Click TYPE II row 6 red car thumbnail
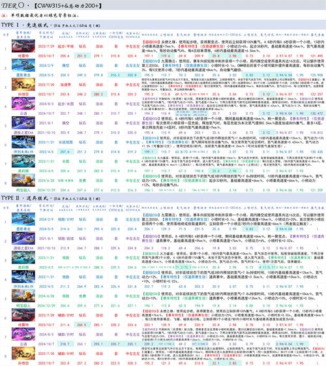Viewport: 326px width, 366px height. point(23,315)
